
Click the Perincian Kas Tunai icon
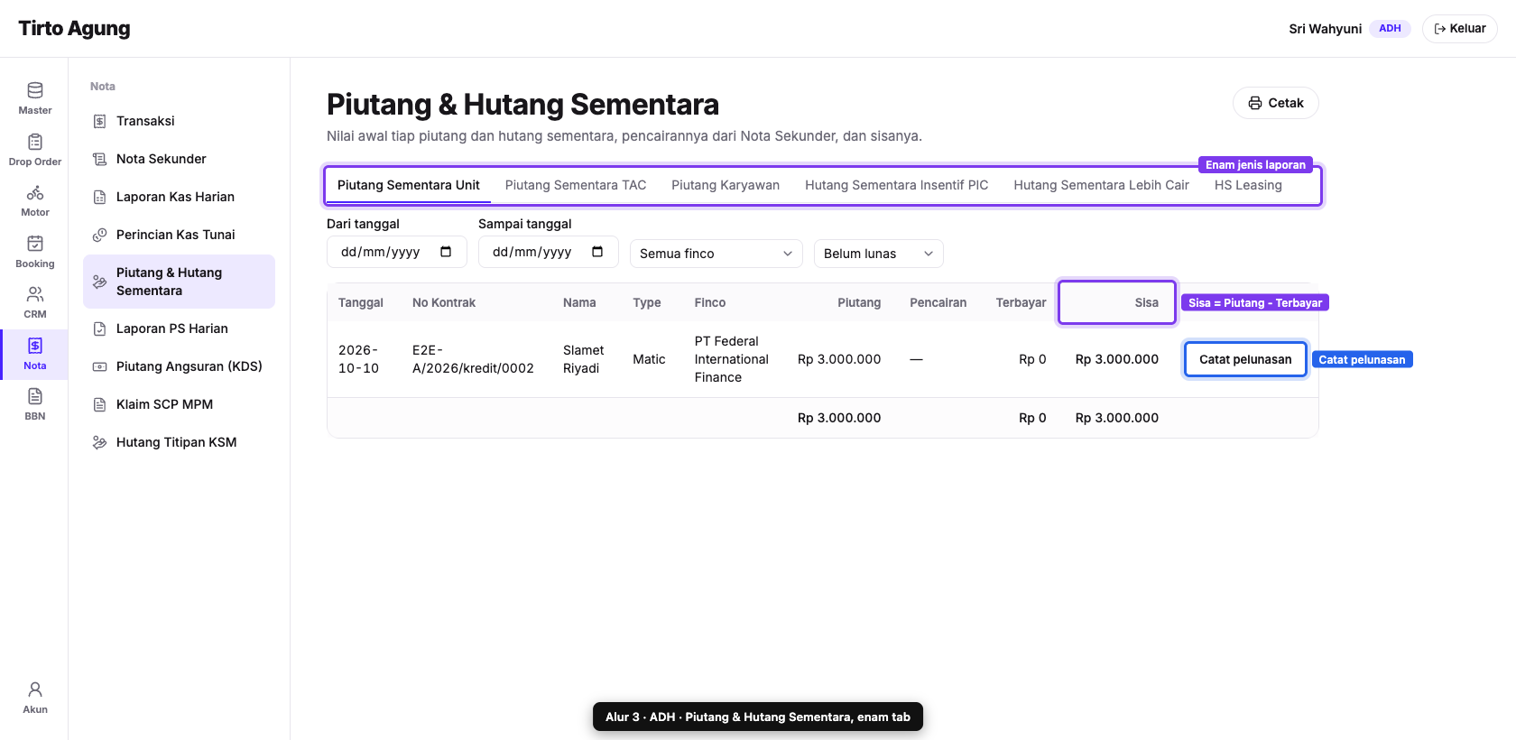(100, 235)
